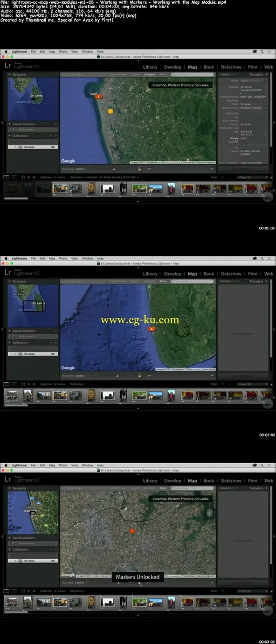Image resolution: width=276 pixels, height=644 pixels.
Task: Open Window menu in 00:03:02 frame
Action: (x=87, y=466)
